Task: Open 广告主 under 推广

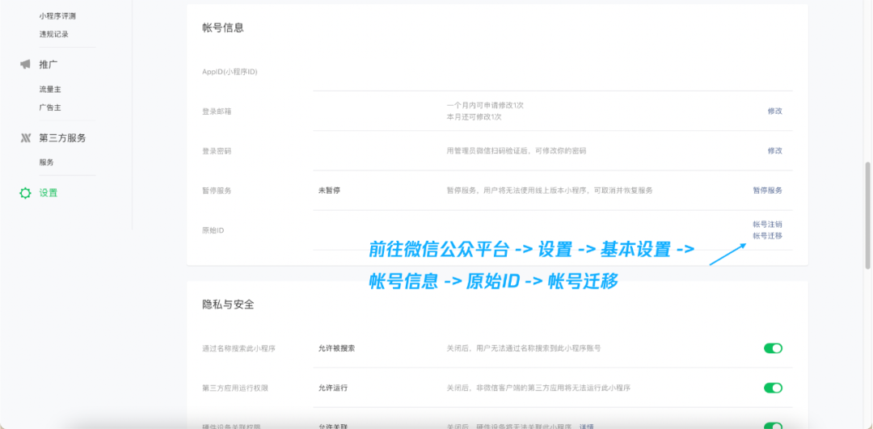Action: click(50, 107)
